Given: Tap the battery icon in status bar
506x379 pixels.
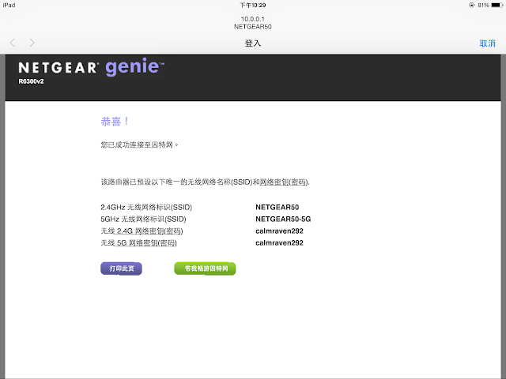Looking at the screenshot, I should pos(497,6).
